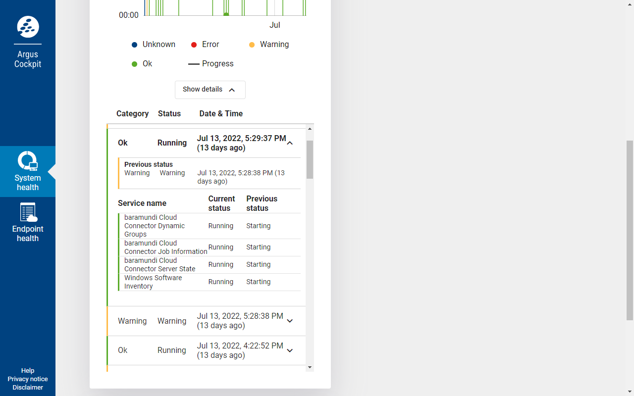
Task: Toggle the Warning legend orange dot
Action: click(x=252, y=45)
